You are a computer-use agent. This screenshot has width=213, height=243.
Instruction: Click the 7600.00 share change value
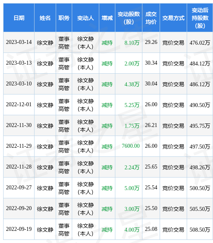pos(131,146)
